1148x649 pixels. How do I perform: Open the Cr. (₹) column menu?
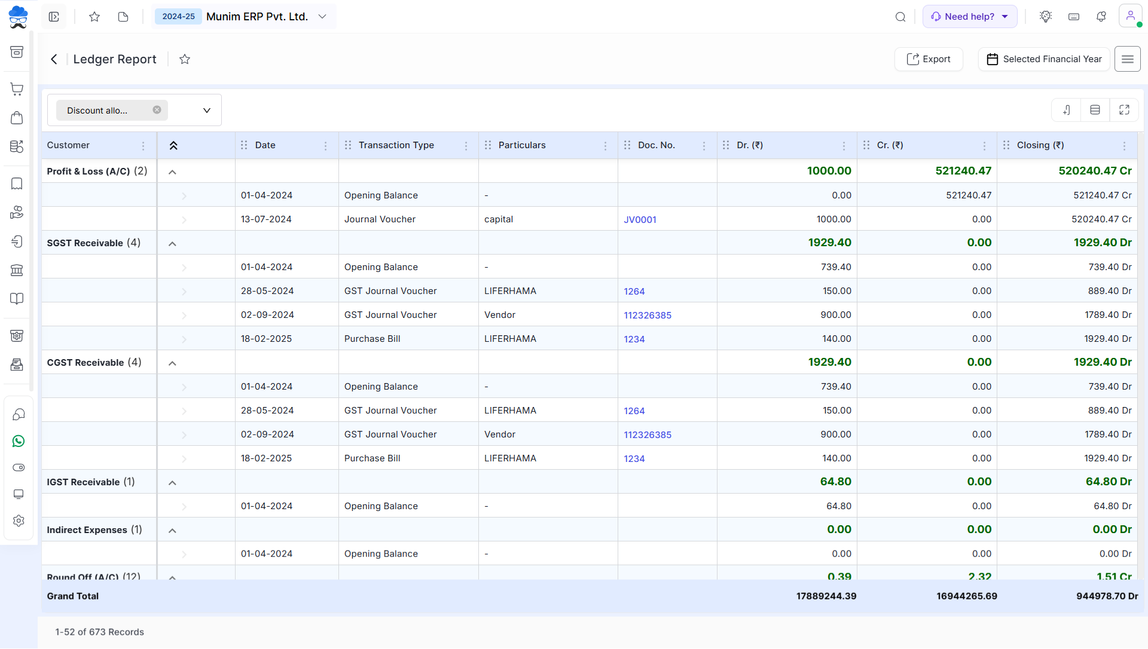[x=984, y=146]
